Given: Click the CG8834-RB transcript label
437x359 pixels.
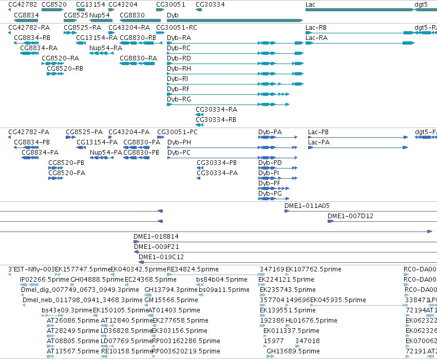Looking at the screenshot, I should (x=32, y=38).
